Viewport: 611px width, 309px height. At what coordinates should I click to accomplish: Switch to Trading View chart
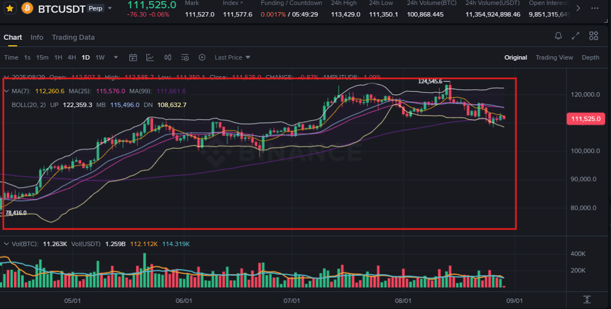[554, 57]
